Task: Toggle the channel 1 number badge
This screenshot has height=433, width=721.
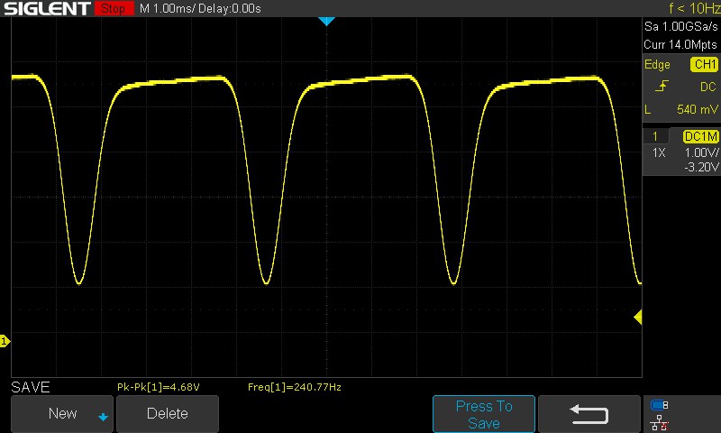Action: (656, 136)
